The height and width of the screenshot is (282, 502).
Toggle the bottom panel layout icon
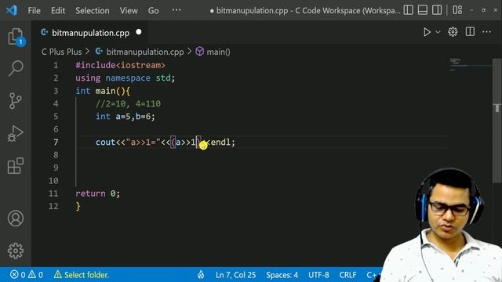[423, 10]
